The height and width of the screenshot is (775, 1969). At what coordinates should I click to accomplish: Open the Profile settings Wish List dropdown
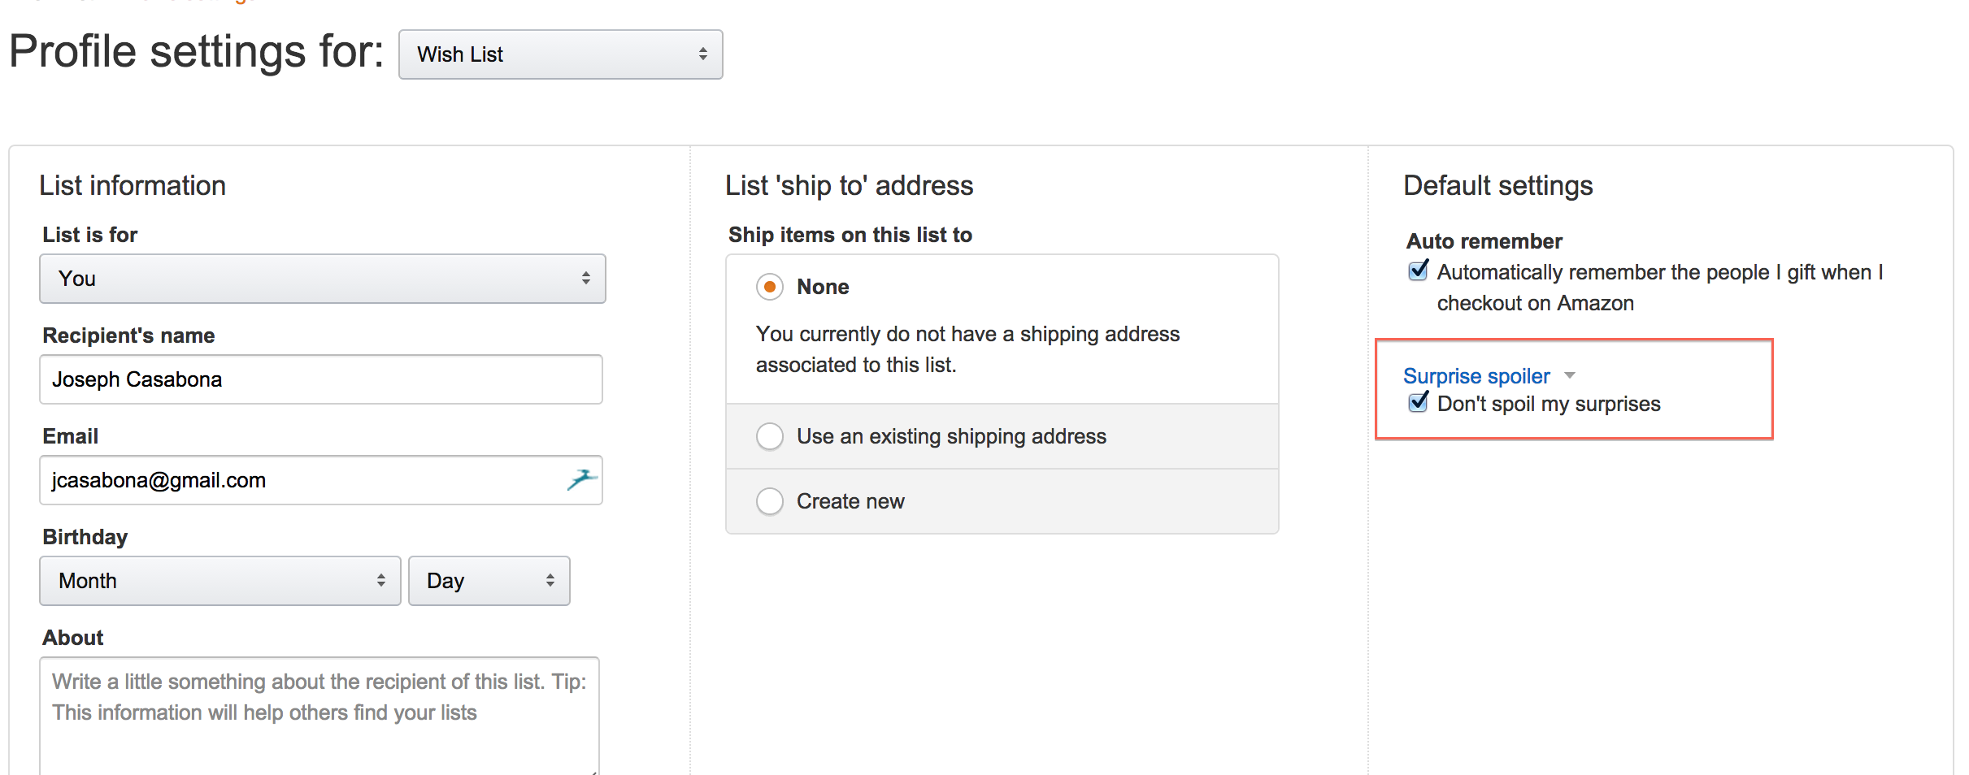coord(561,54)
